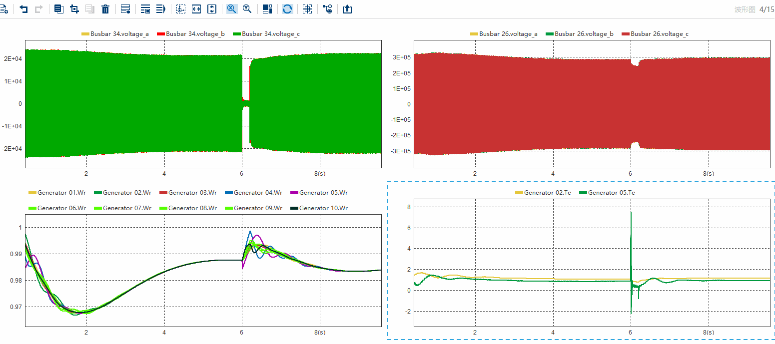
Task: Click the fit-to-width horizontal arrows icon
Action: coord(196,9)
